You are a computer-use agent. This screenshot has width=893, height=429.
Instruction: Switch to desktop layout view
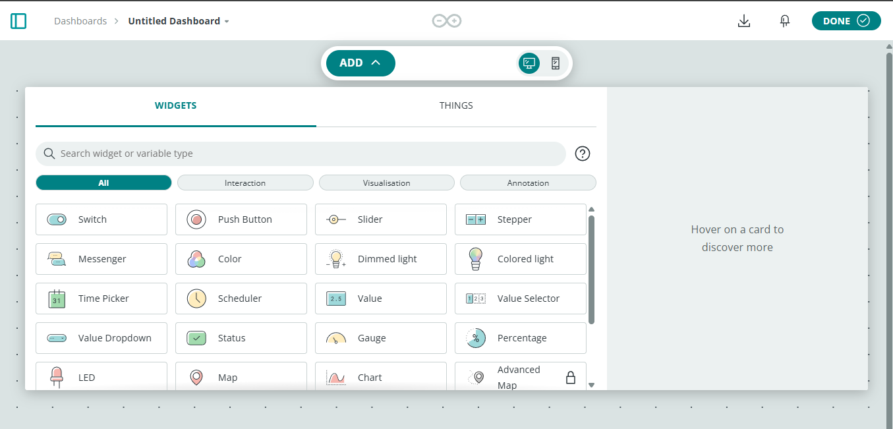529,63
